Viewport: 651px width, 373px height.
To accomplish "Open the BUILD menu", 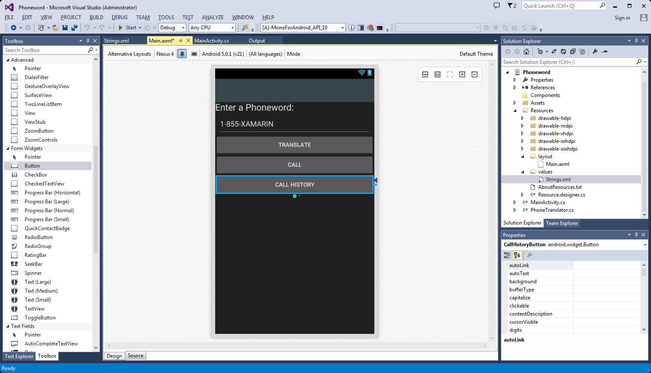I will 97,17.
